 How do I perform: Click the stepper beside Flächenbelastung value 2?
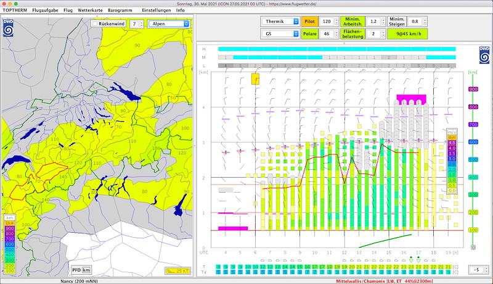click(x=383, y=34)
